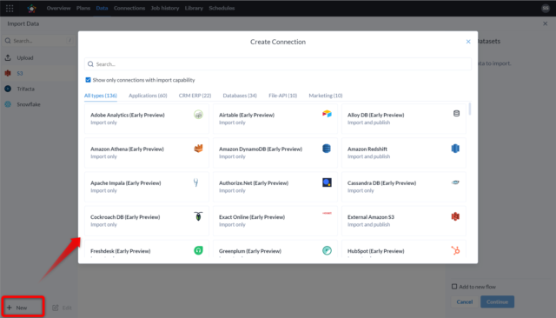Click the HubSpot connector icon
Screen dimensions: 556x318
pos(455,250)
